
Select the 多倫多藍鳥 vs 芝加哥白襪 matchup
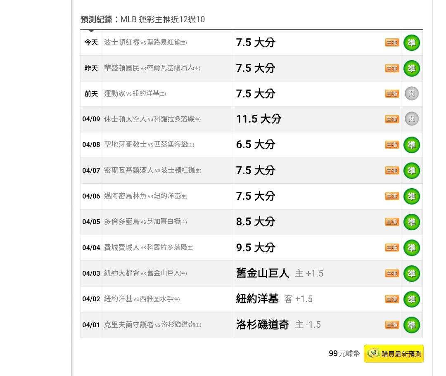point(145,221)
